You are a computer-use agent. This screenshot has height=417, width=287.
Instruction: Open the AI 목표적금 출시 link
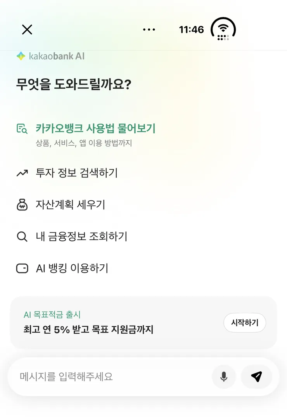52,315
